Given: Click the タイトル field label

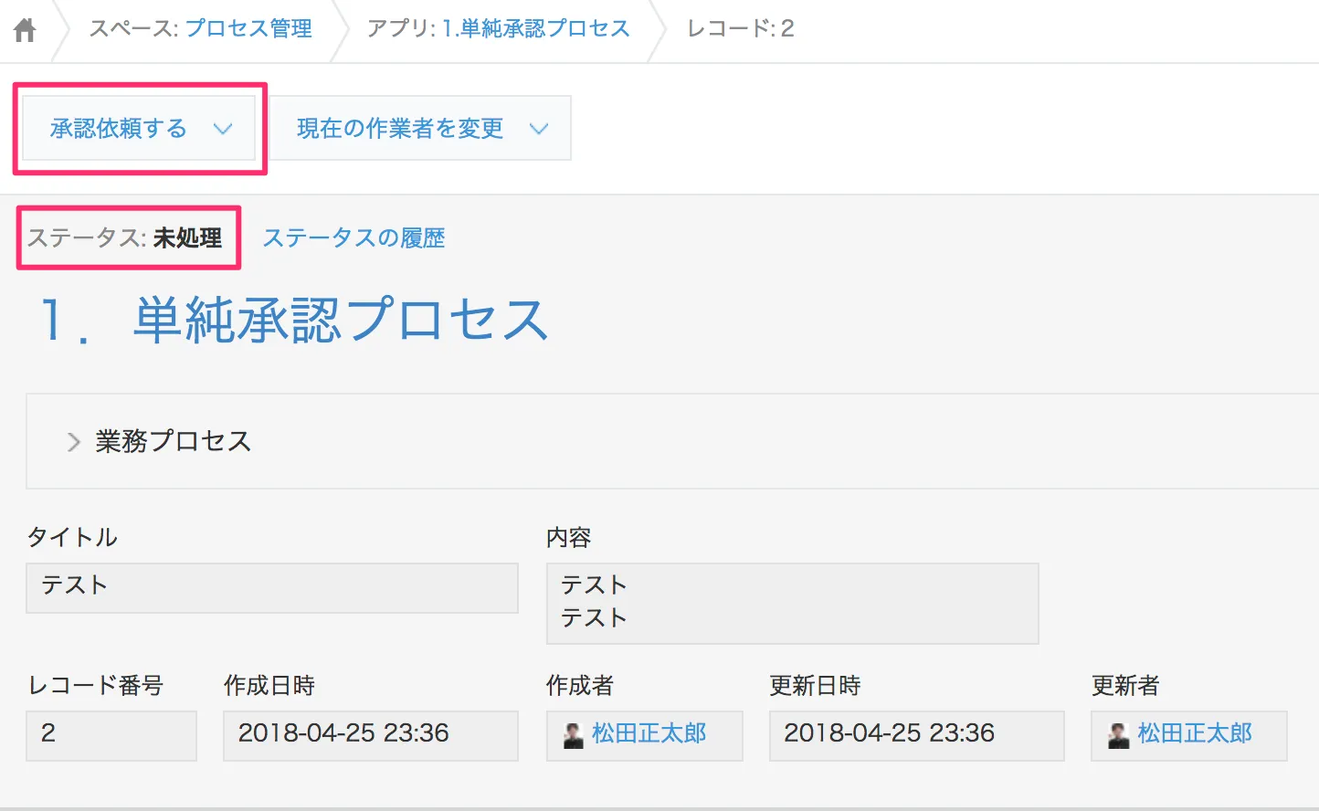Looking at the screenshot, I should point(72,537).
